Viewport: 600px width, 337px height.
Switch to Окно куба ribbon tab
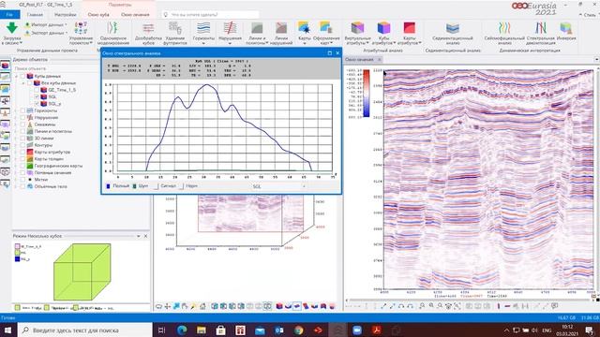point(98,15)
